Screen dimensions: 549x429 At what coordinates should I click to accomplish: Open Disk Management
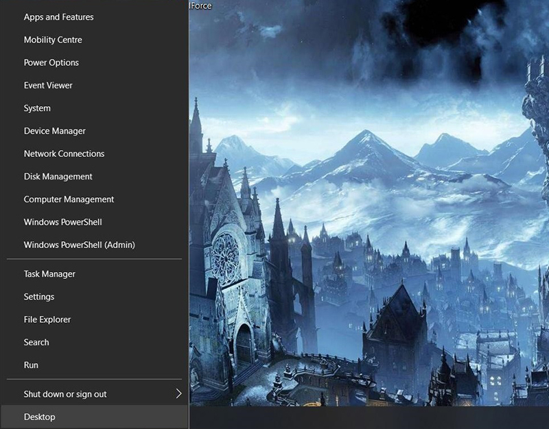pos(58,177)
